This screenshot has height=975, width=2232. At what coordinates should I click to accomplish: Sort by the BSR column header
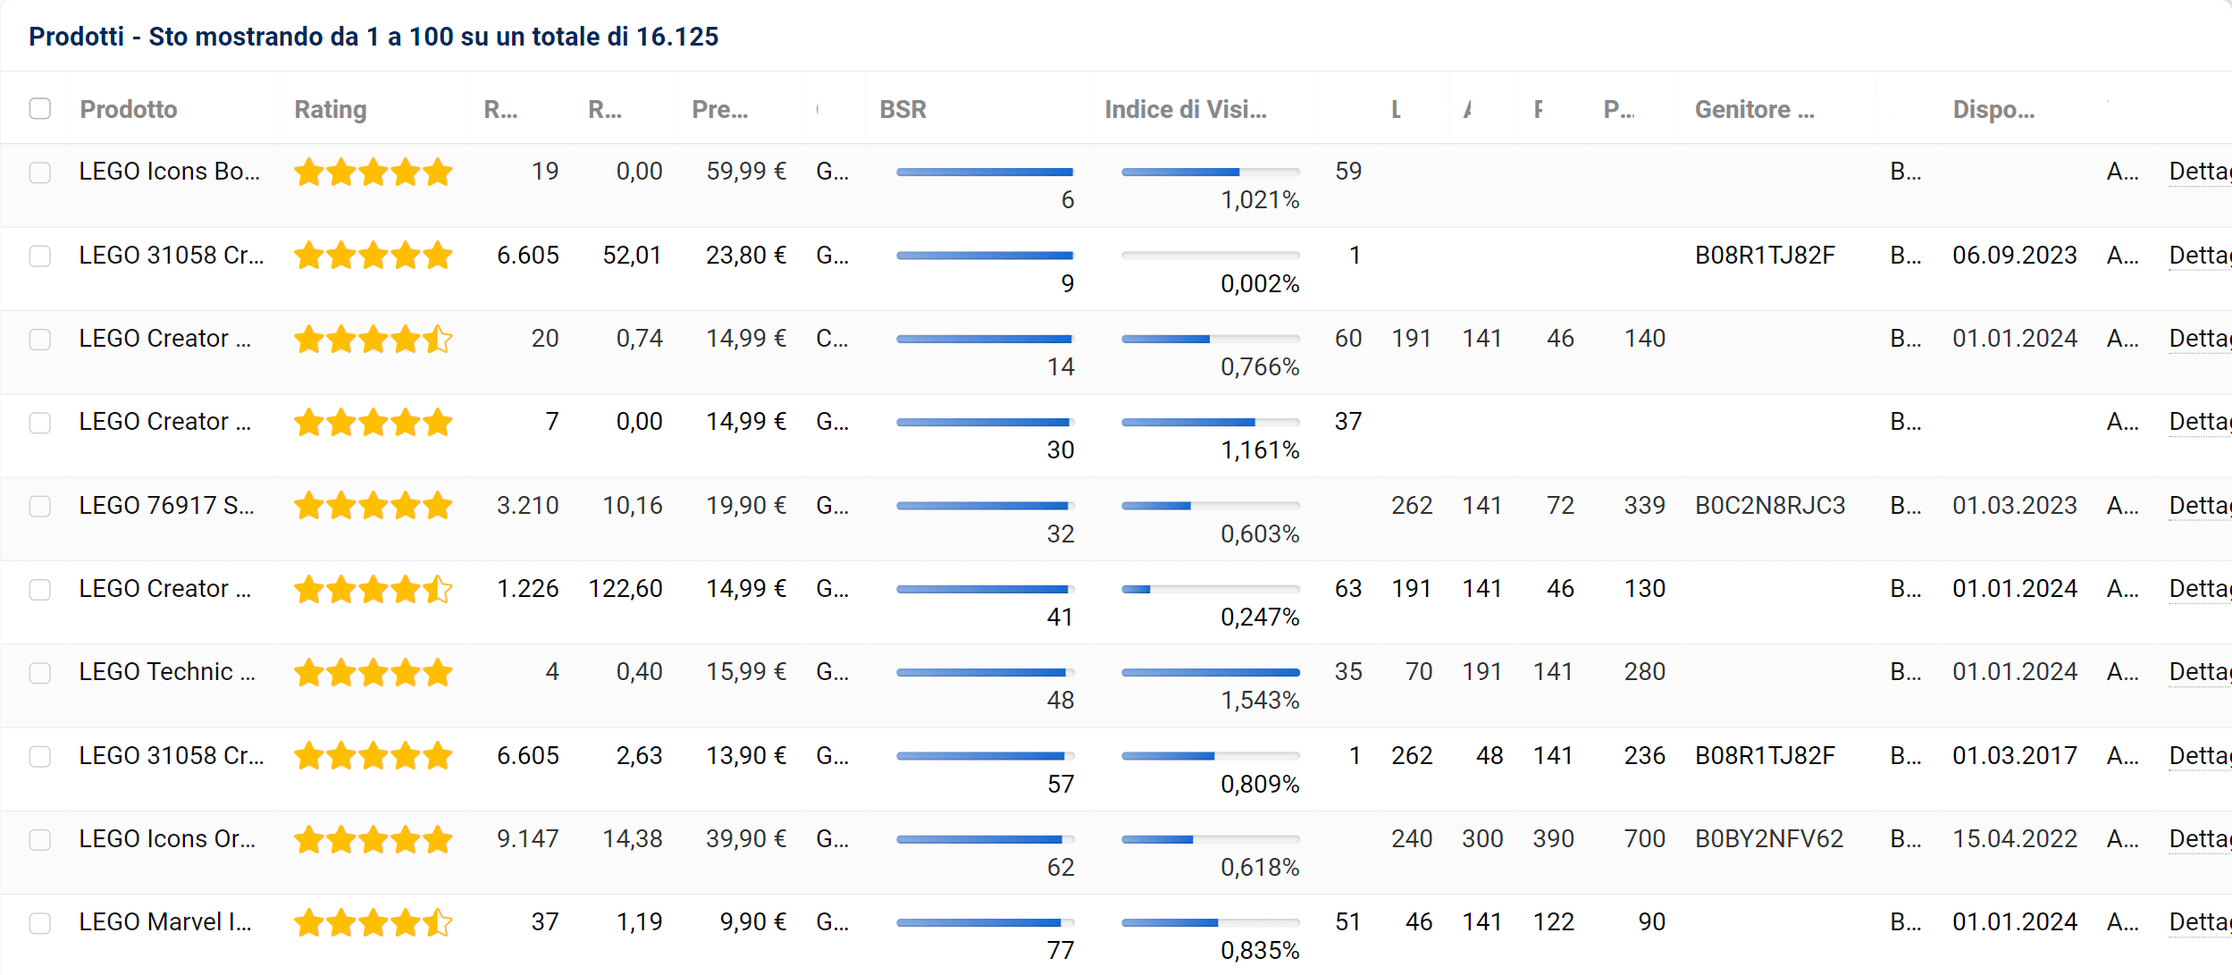point(902,109)
